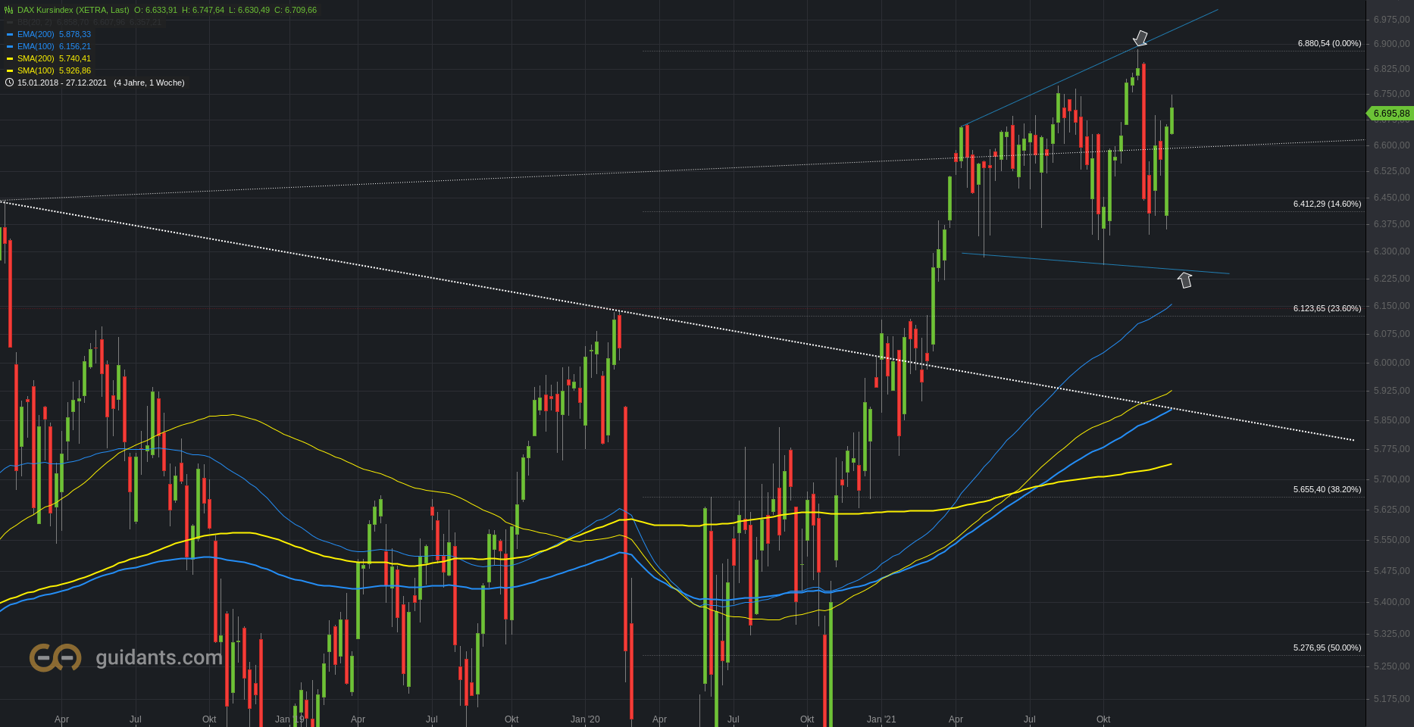Click the "Jan '20" time axis label
Screen dimensions: 1414x727
585,719
